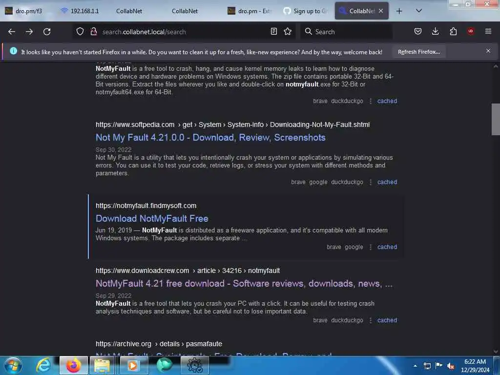Open Pocket save icon
The image size is (500, 375).
coord(418,31)
